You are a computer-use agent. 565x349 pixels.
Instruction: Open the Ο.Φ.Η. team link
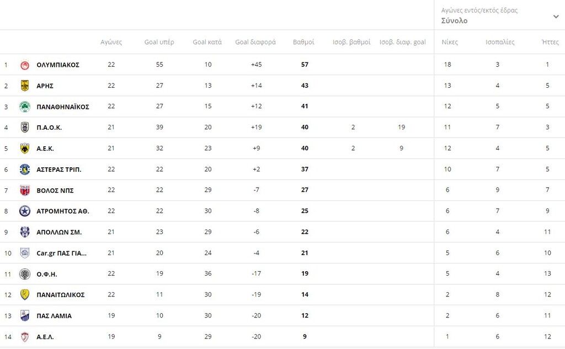coord(47,274)
